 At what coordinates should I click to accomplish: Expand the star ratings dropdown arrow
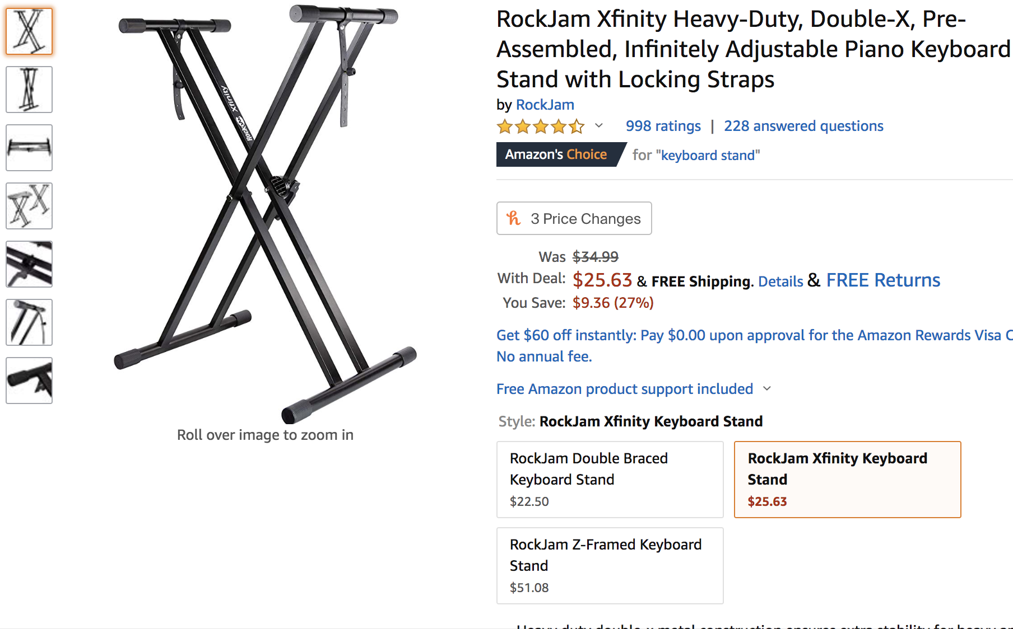click(599, 126)
